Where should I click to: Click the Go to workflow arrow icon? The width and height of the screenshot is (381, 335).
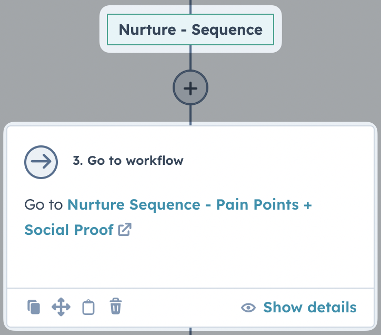(x=41, y=162)
